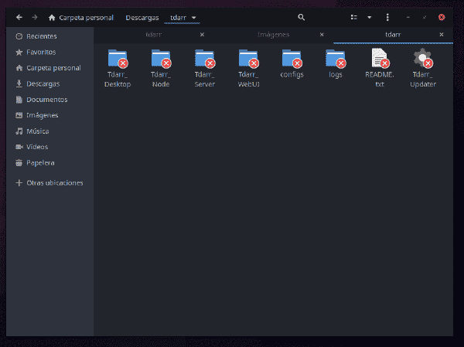Select the Tdarr_Updater executable icon
The width and height of the screenshot is (464, 347).
coord(423,58)
